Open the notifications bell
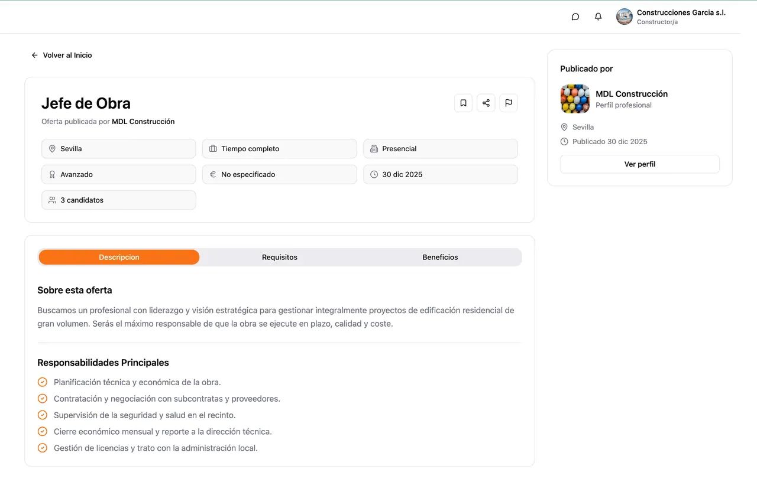Viewport: 757px width, 495px height. [x=599, y=17]
